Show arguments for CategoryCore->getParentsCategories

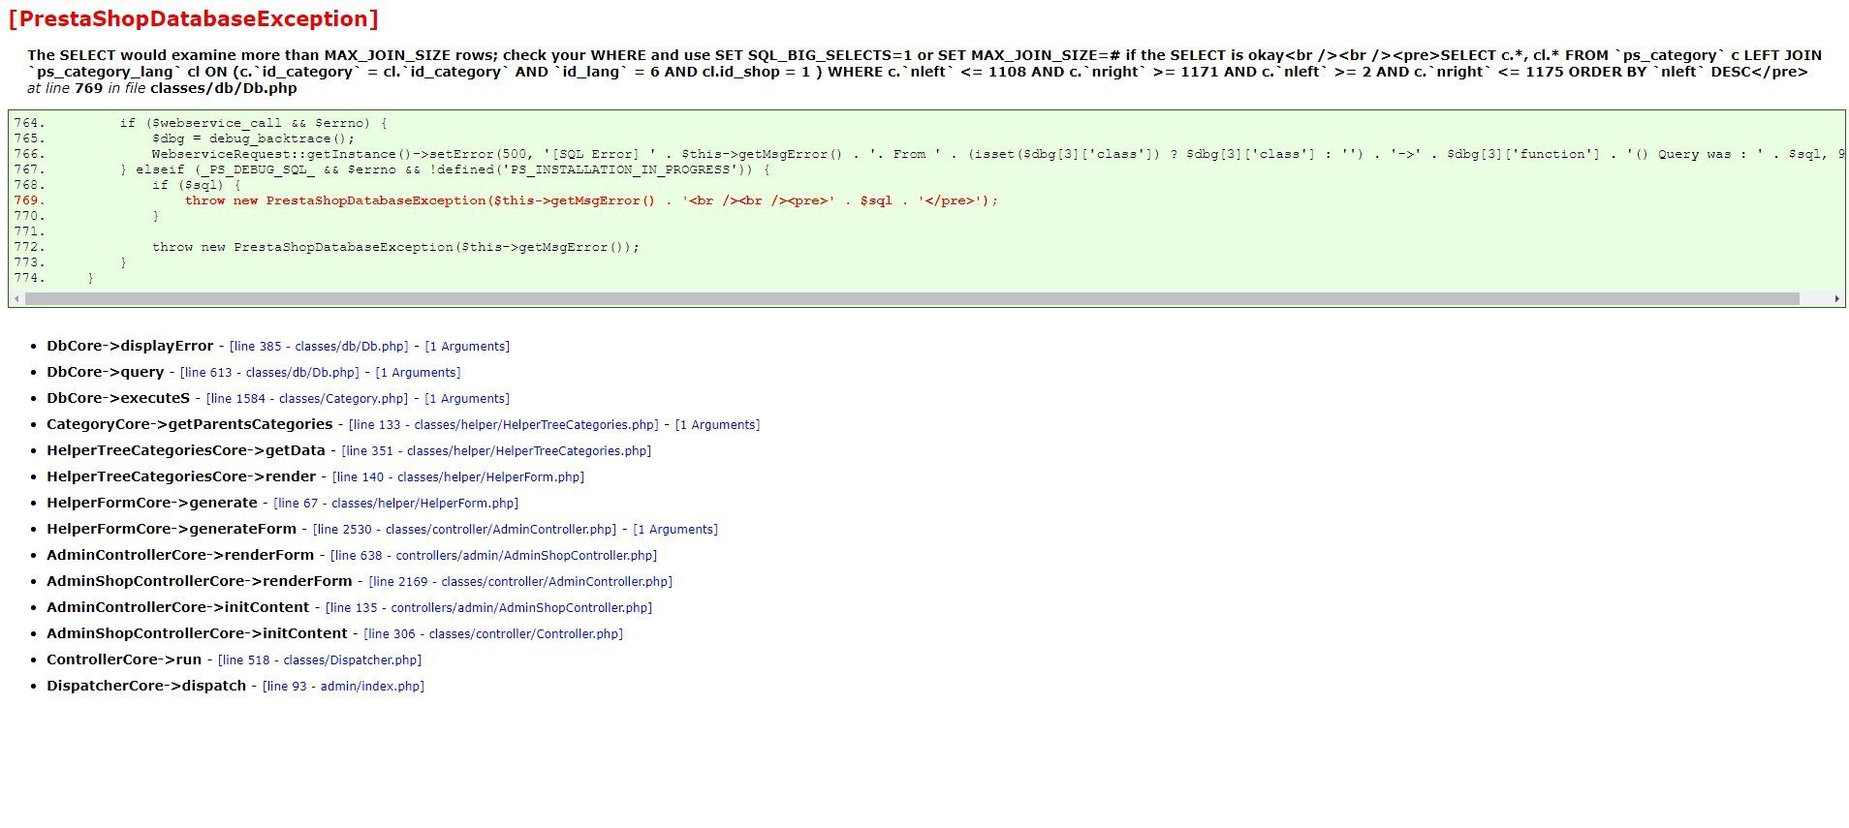[x=717, y=425]
